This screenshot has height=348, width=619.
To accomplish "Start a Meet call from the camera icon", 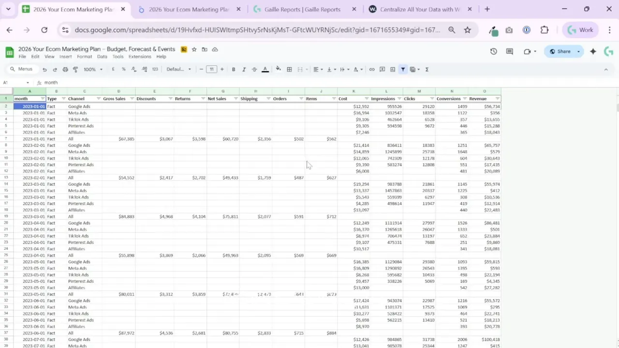I will click(527, 51).
